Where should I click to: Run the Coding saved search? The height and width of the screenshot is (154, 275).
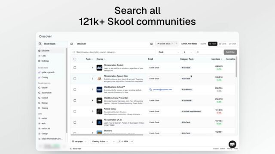pos(43,108)
